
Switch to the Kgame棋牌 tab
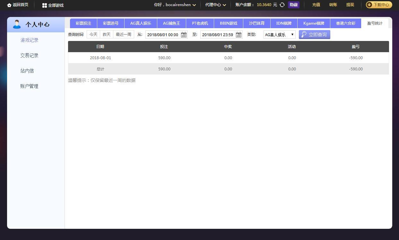click(x=314, y=23)
